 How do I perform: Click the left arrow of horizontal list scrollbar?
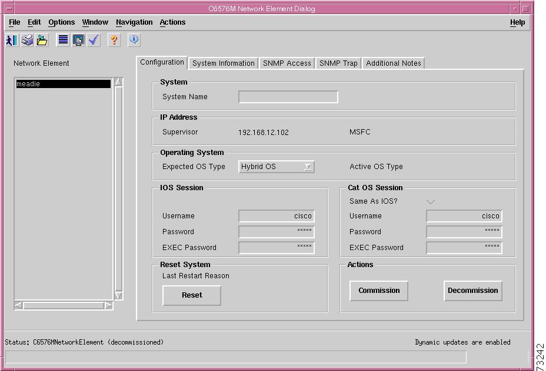[x=19, y=306]
